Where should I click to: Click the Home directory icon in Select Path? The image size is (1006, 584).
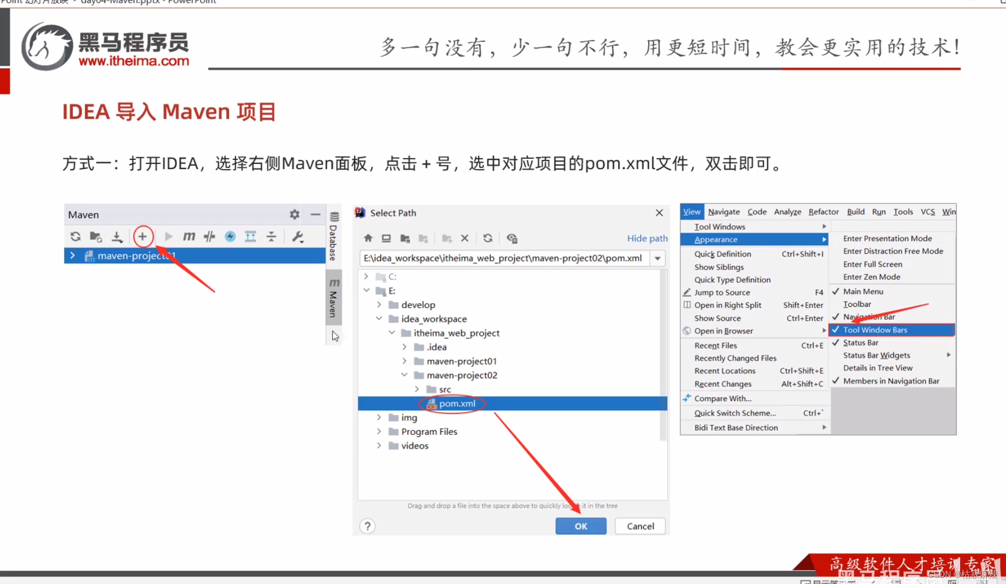click(367, 238)
